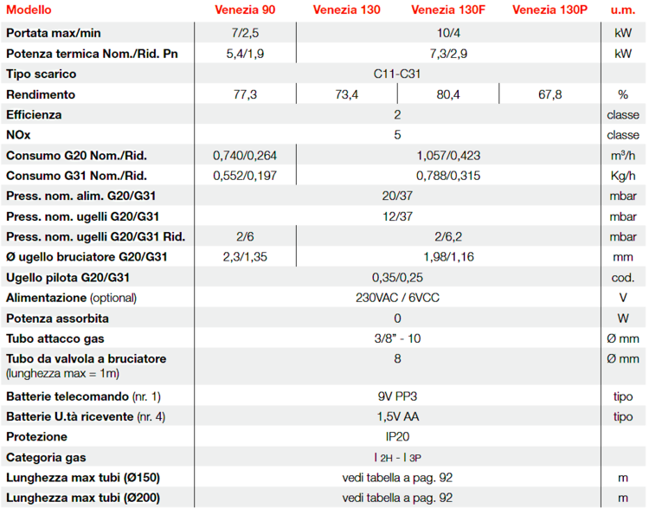Select 'Lunghezza max tubi (Ø200)' label
Image resolution: width=649 pixels, height=515 pixels.
click(83, 498)
